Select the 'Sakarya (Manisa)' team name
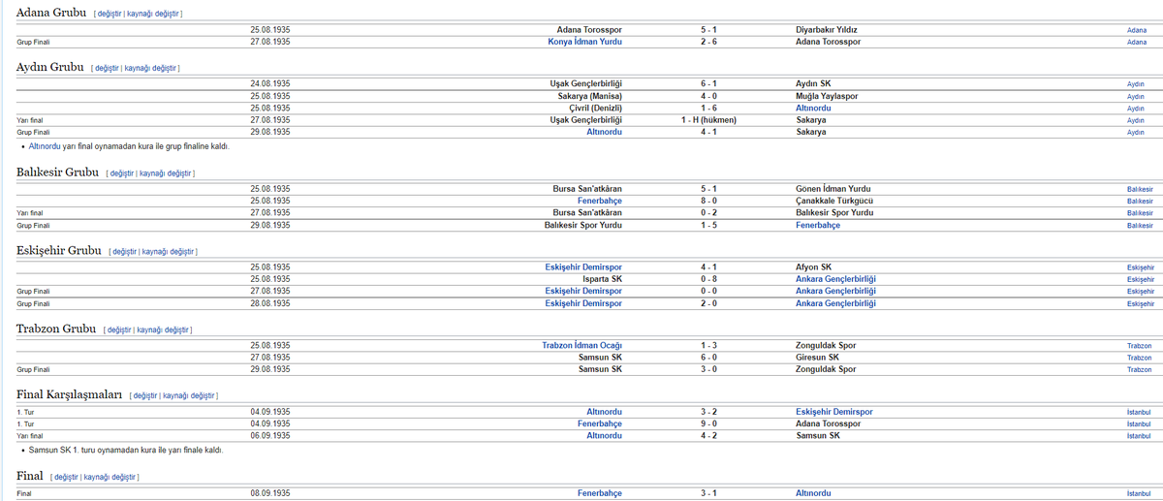The image size is (1163, 501). (590, 97)
